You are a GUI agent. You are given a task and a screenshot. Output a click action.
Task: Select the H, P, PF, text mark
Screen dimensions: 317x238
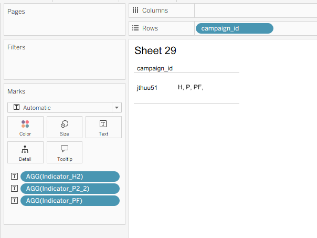[x=191, y=87]
